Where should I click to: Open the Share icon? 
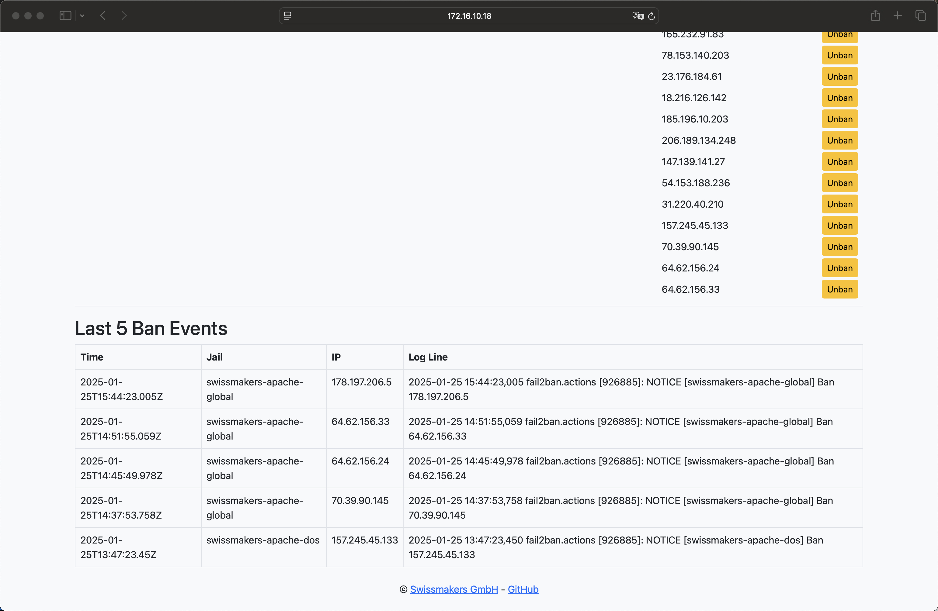coord(875,16)
